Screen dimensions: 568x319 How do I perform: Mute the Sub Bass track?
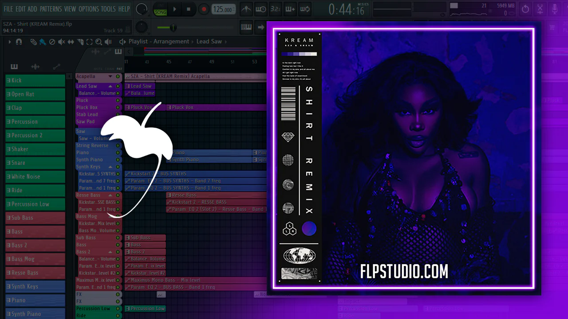click(x=118, y=238)
